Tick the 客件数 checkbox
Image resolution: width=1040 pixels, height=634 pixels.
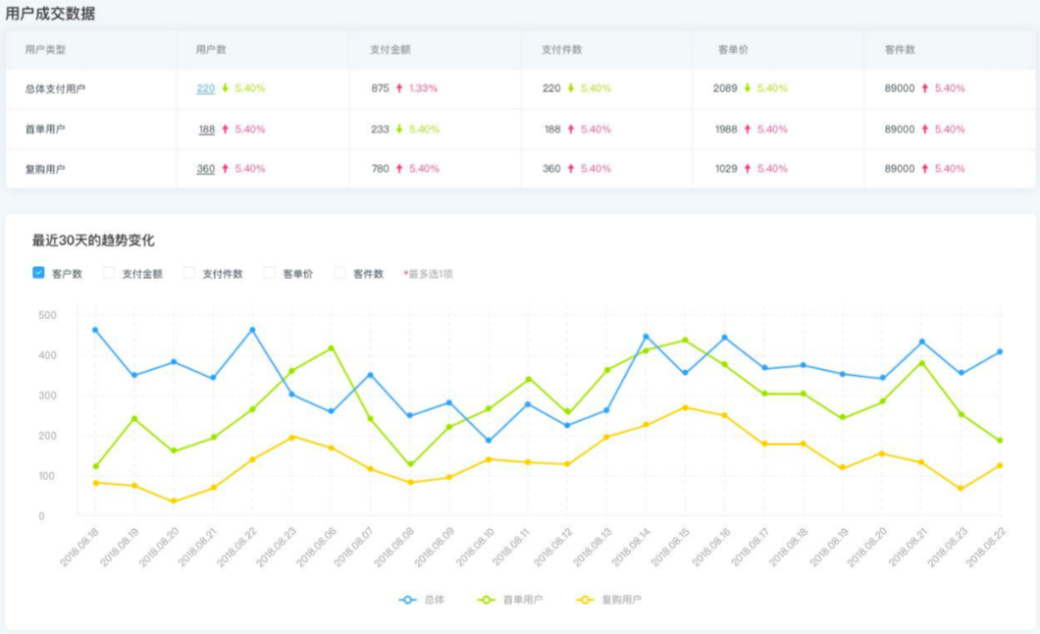coord(340,274)
